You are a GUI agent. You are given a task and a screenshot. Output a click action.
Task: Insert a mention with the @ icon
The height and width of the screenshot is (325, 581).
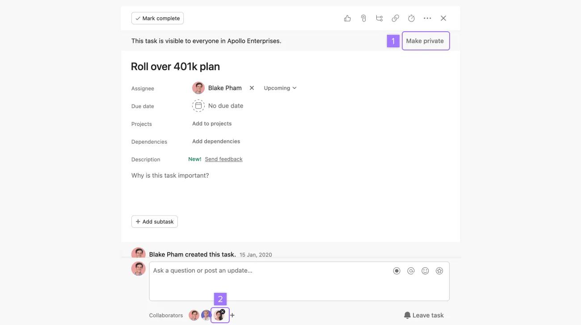point(411,271)
